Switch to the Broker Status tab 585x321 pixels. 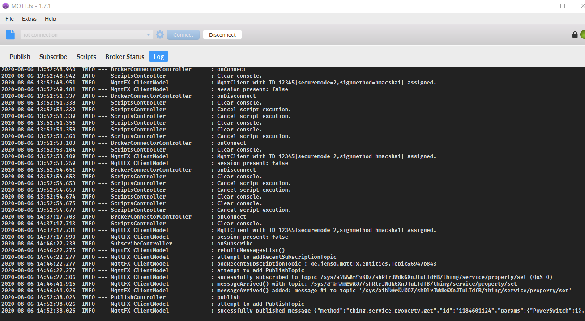(125, 56)
